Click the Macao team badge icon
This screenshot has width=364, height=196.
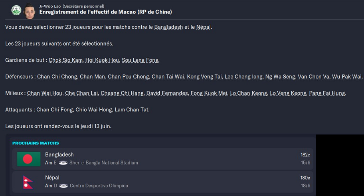pos(16,9)
